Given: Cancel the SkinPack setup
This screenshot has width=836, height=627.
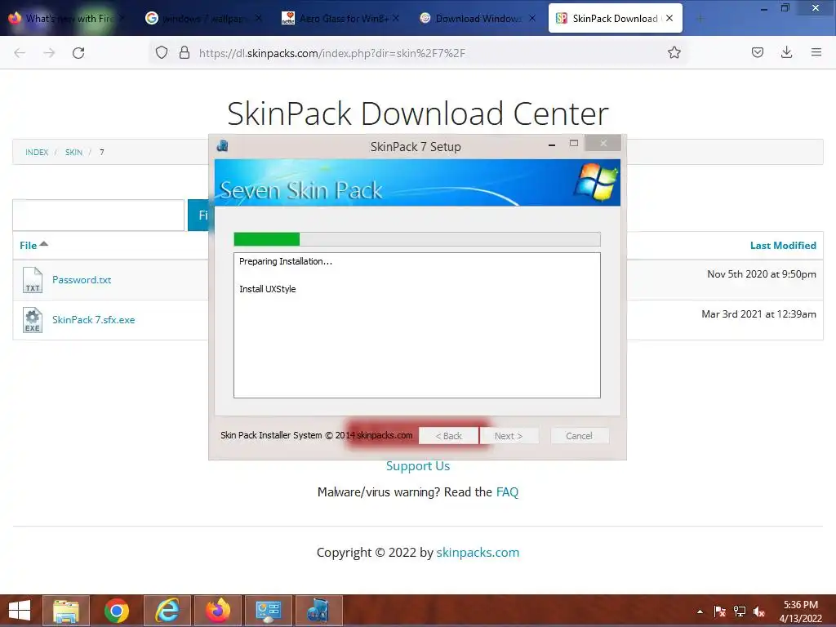Looking at the screenshot, I should tap(579, 436).
